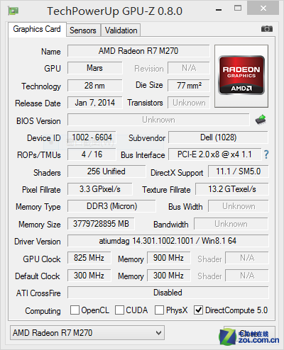Click the Driver Version field
284x350 pixels.
tap(168, 241)
